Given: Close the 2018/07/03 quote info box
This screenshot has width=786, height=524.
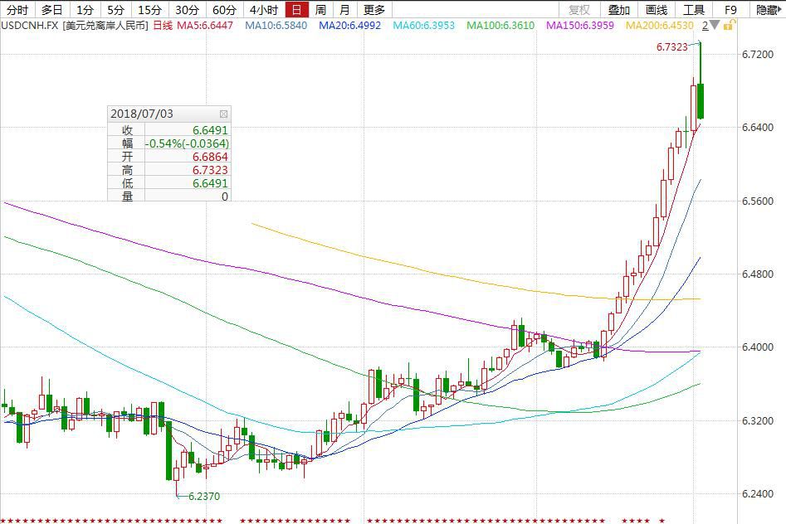Looking at the screenshot, I should tap(223, 114).
